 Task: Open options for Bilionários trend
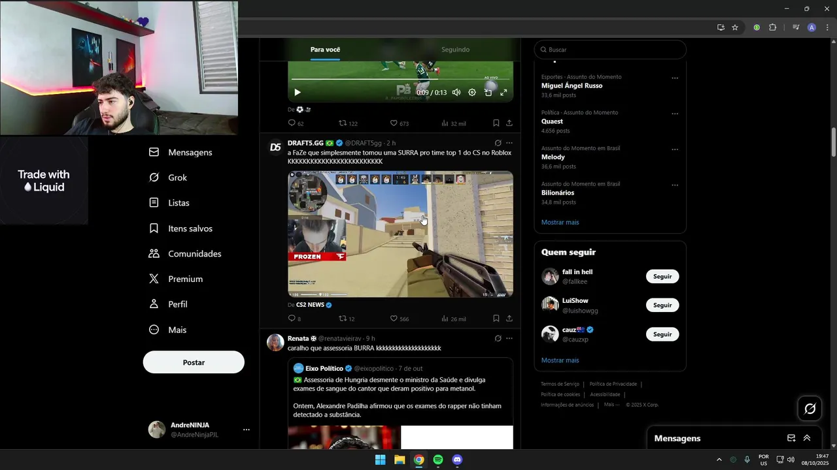[675, 185]
